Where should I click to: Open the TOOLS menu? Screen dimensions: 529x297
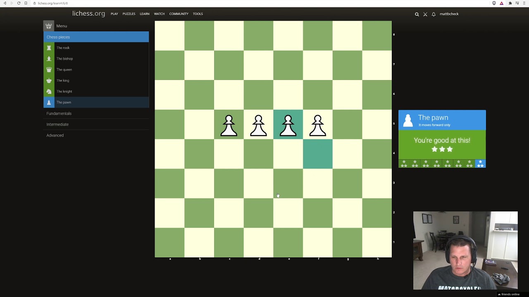198,14
